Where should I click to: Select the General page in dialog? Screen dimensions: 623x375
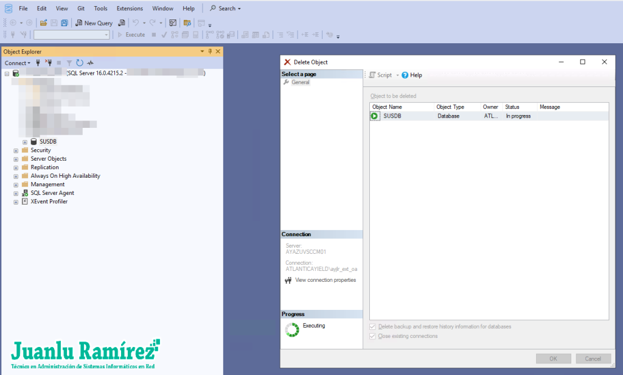[300, 82]
